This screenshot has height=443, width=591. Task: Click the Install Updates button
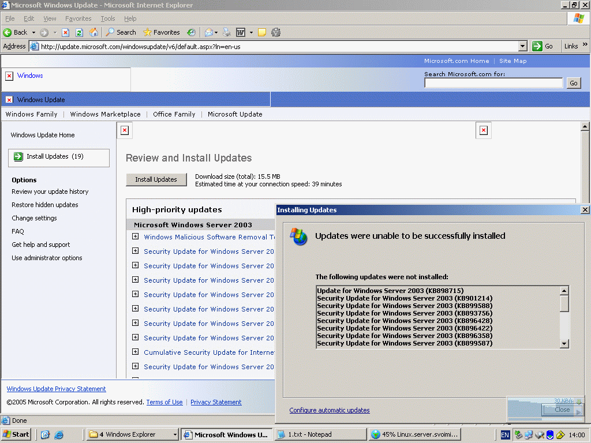coord(156,179)
